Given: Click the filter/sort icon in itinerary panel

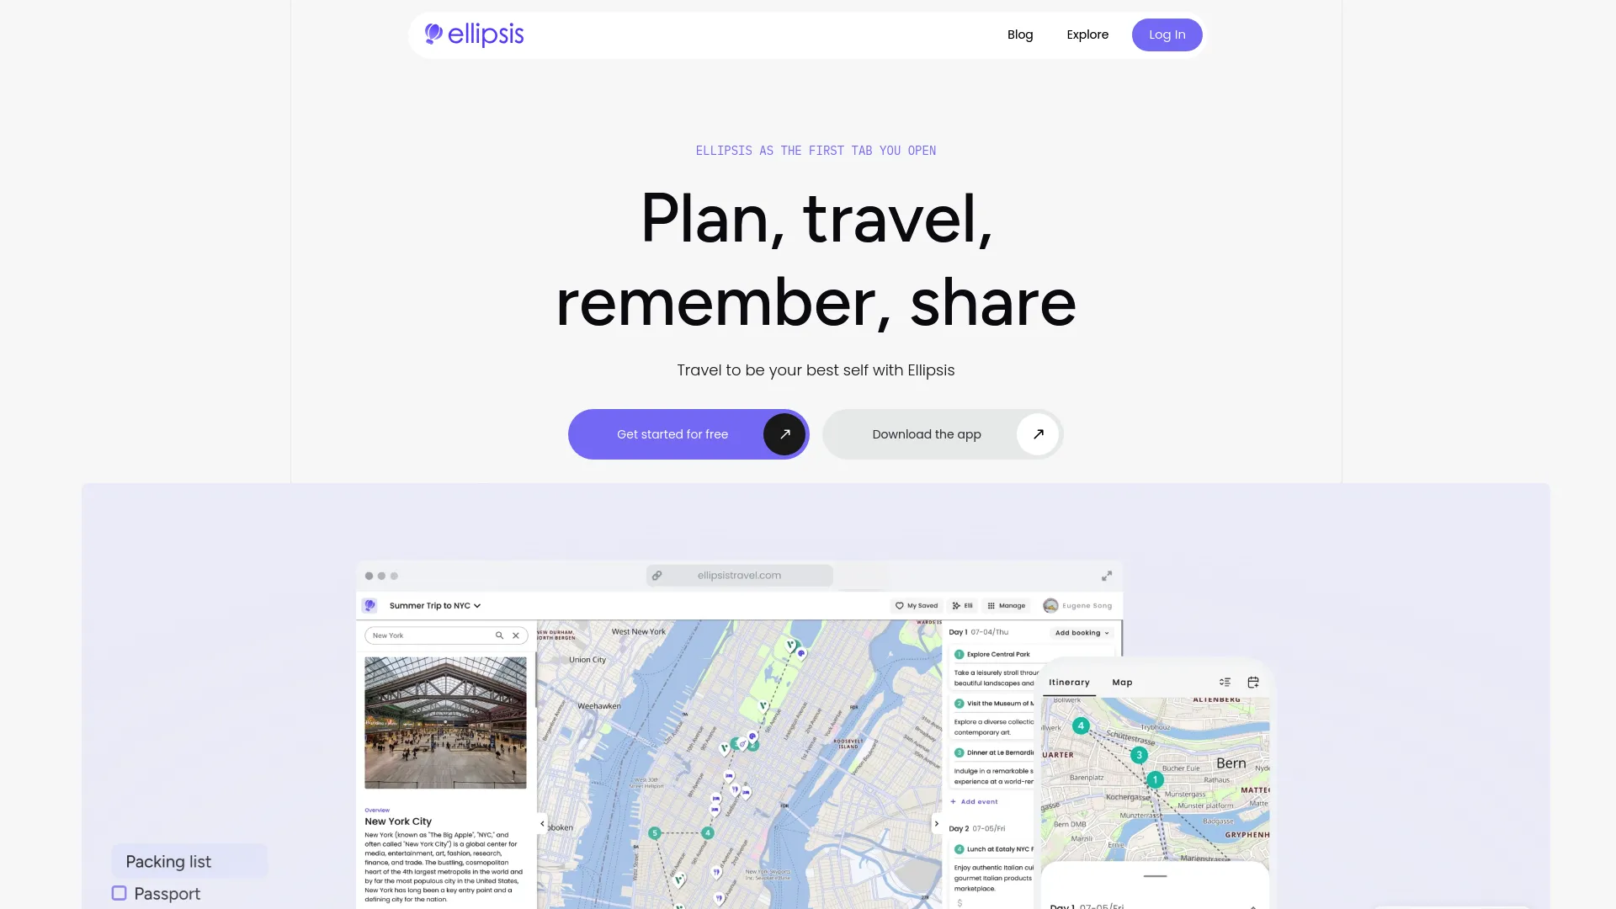Looking at the screenshot, I should [x=1225, y=682].
